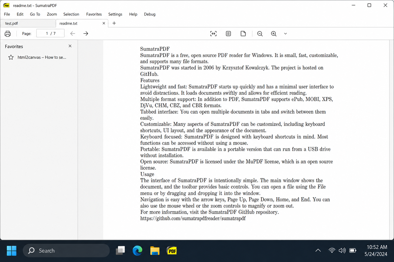The image size is (394, 262).
Task: Click the vertical scrollbar of the document
Action: pos(392,140)
